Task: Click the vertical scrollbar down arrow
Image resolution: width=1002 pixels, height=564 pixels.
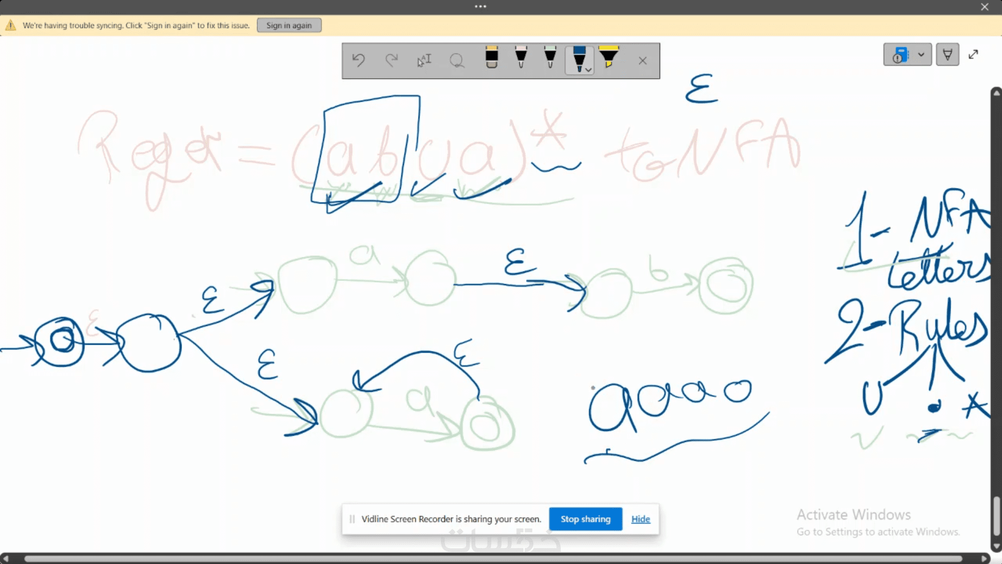Action: 996,546
